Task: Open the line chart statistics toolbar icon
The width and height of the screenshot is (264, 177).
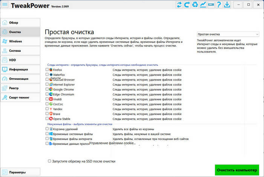Action: coord(203,5)
